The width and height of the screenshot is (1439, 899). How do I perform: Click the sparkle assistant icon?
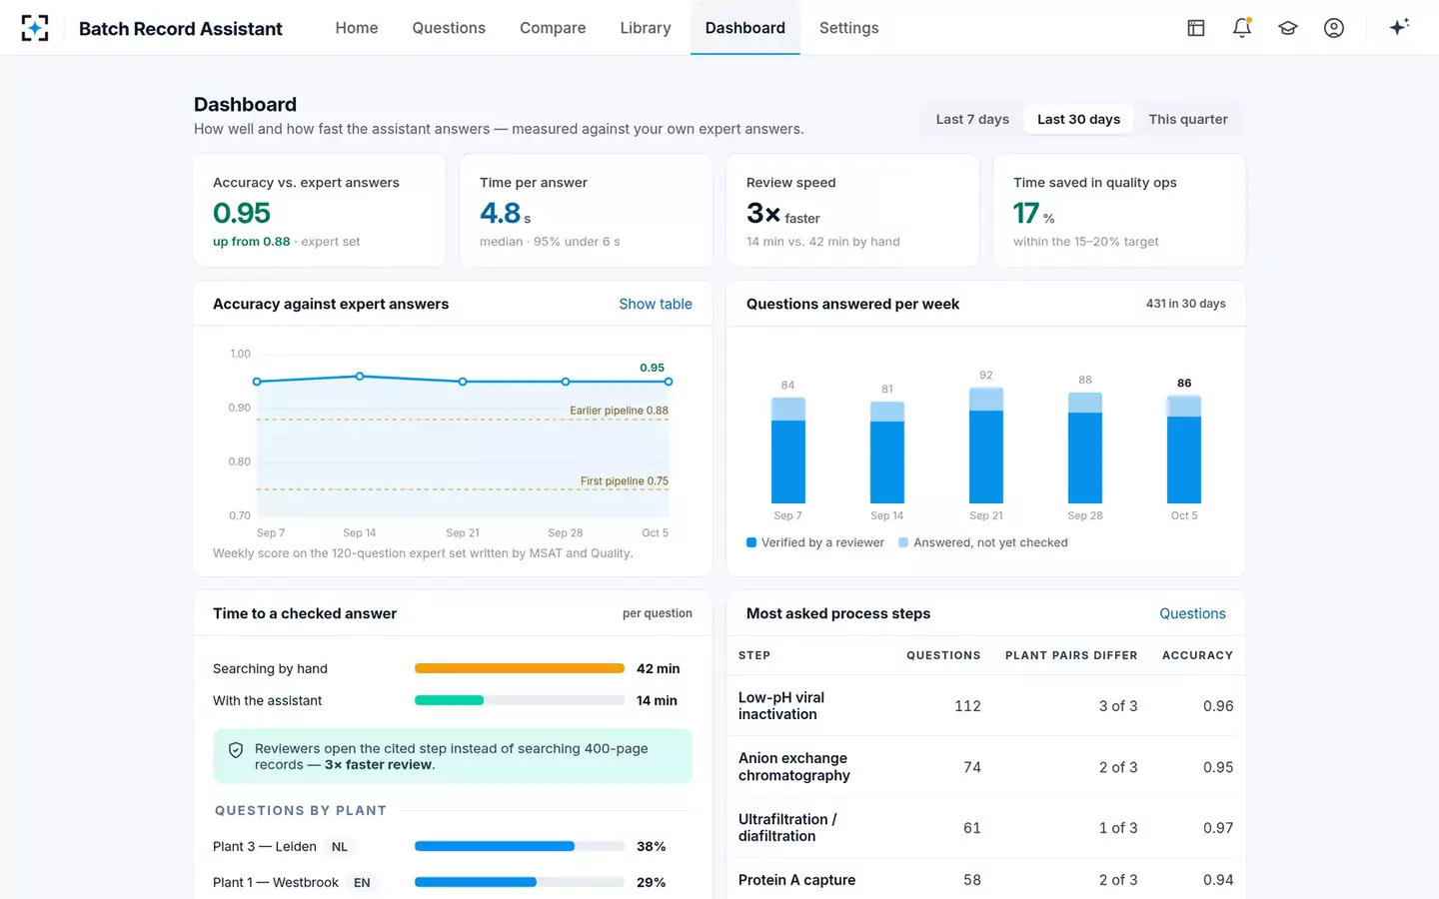click(1399, 27)
